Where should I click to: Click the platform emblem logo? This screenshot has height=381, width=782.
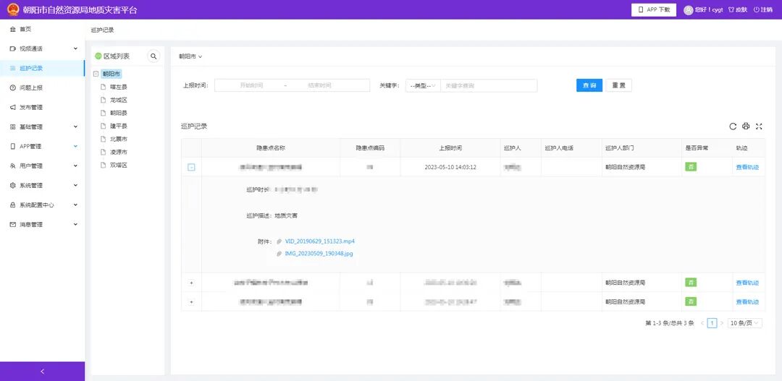pyautogui.click(x=13, y=9)
